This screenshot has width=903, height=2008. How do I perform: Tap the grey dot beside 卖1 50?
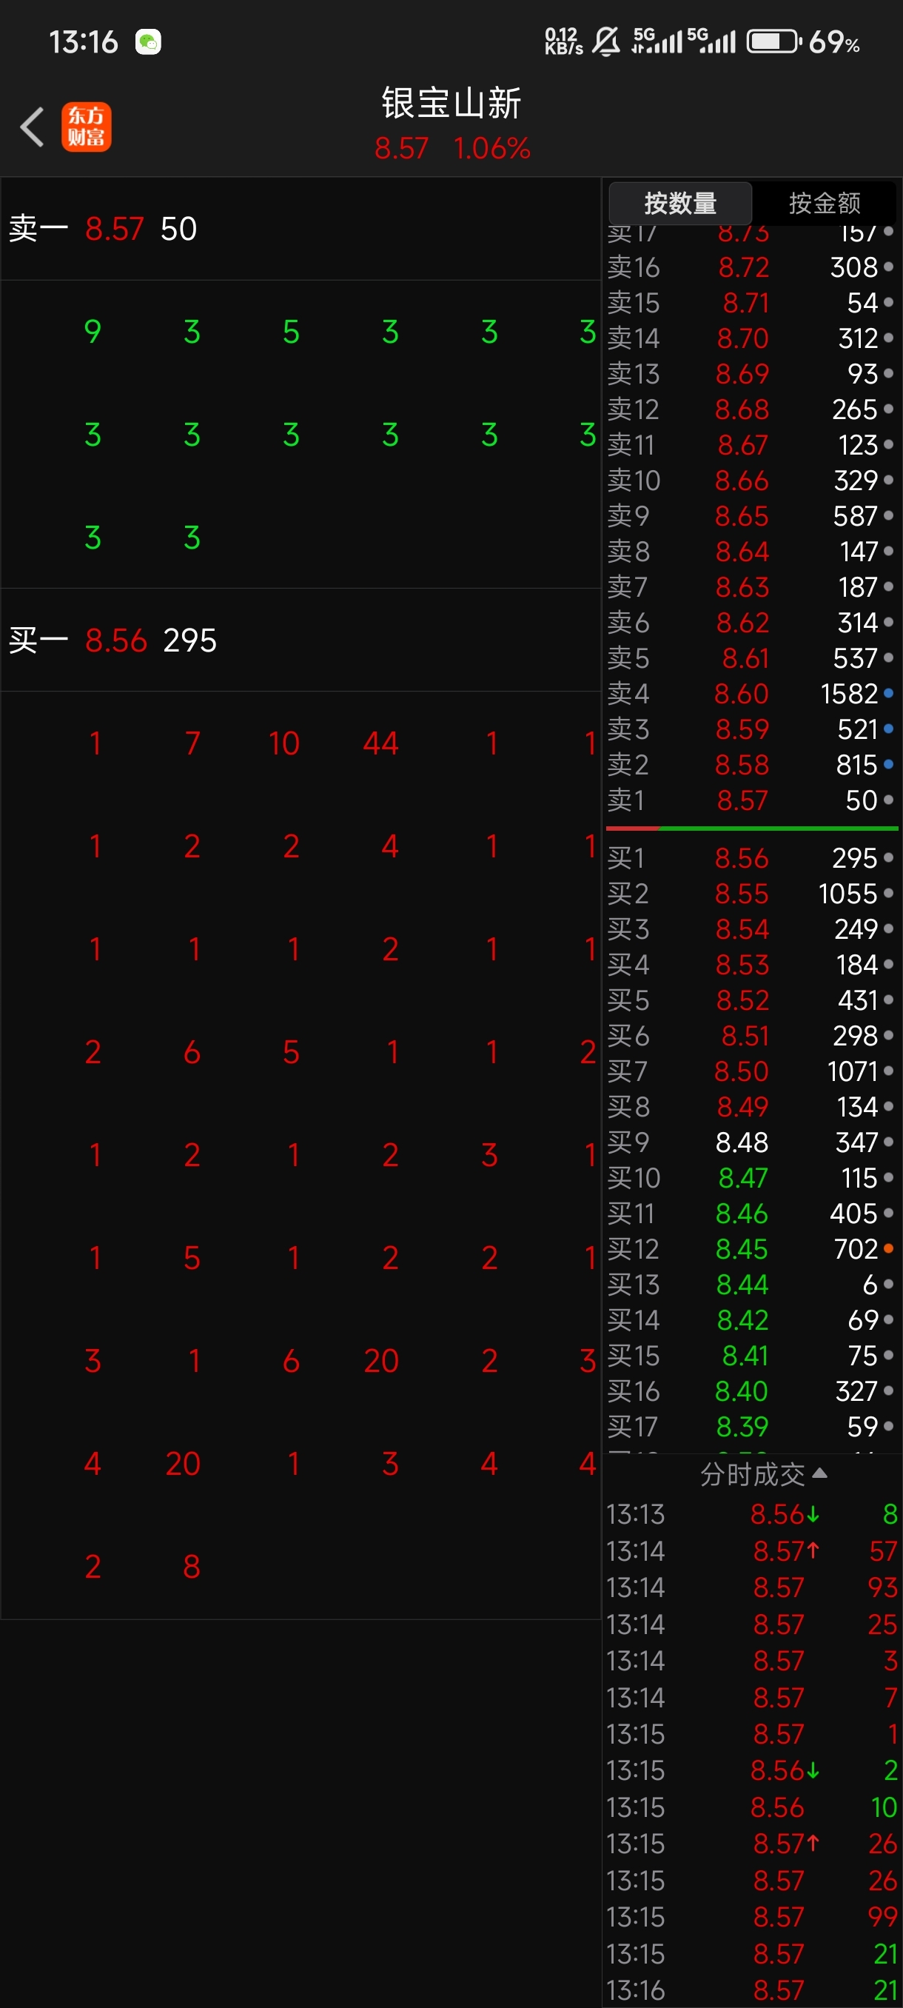click(x=888, y=800)
